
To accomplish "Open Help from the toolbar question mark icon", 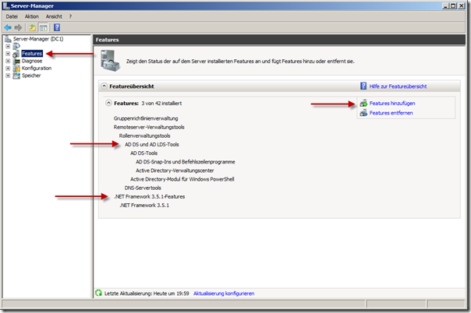I will pos(57,27).
